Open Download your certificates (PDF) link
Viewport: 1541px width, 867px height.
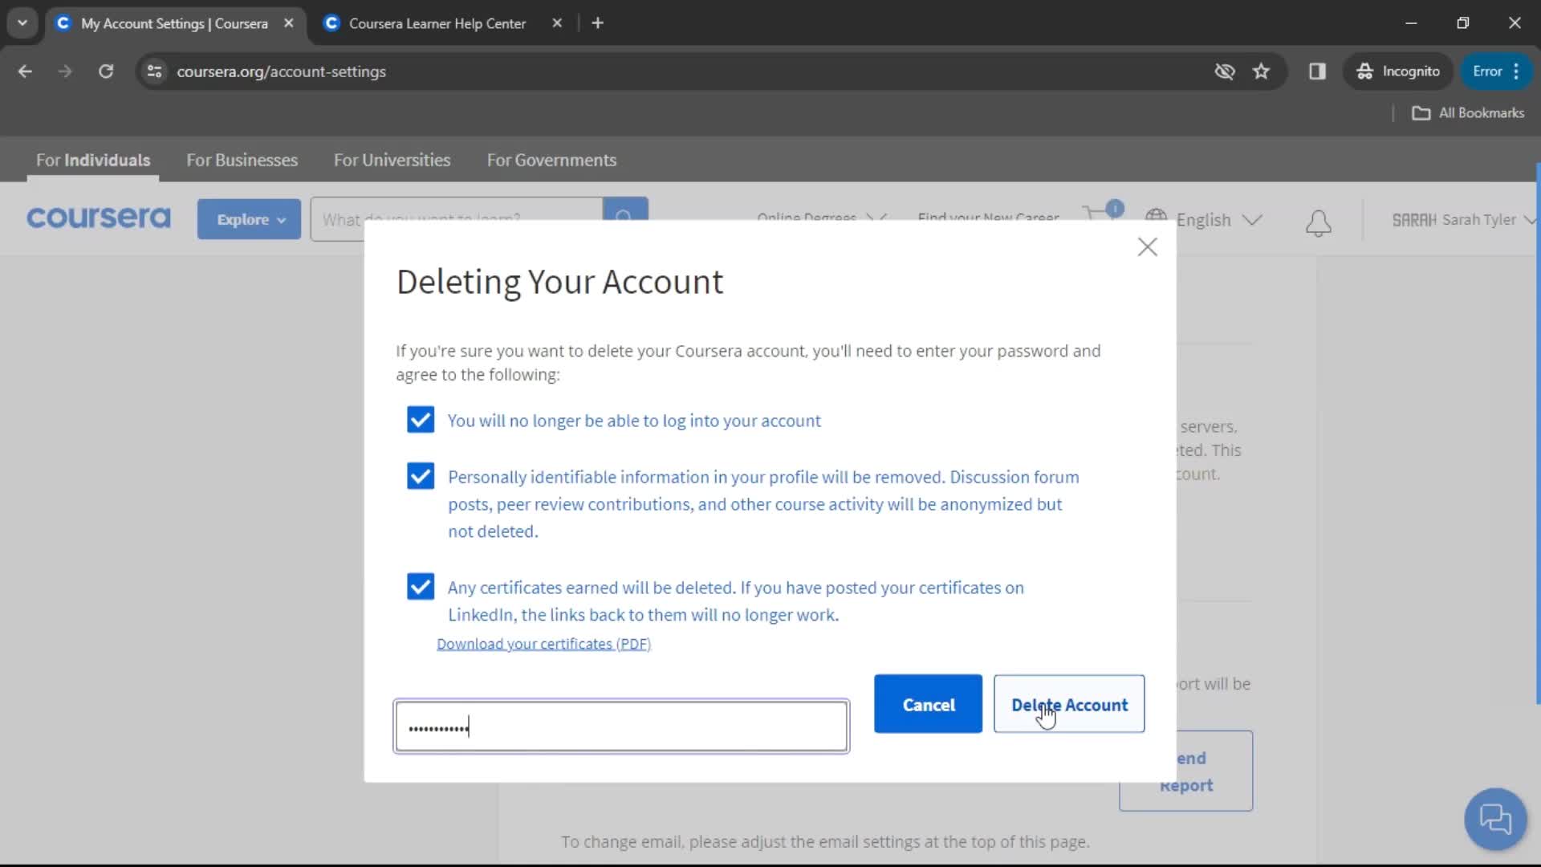click(543, 644)
